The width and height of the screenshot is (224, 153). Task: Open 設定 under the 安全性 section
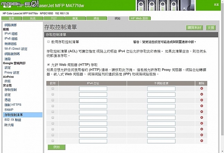click(8, 95)
